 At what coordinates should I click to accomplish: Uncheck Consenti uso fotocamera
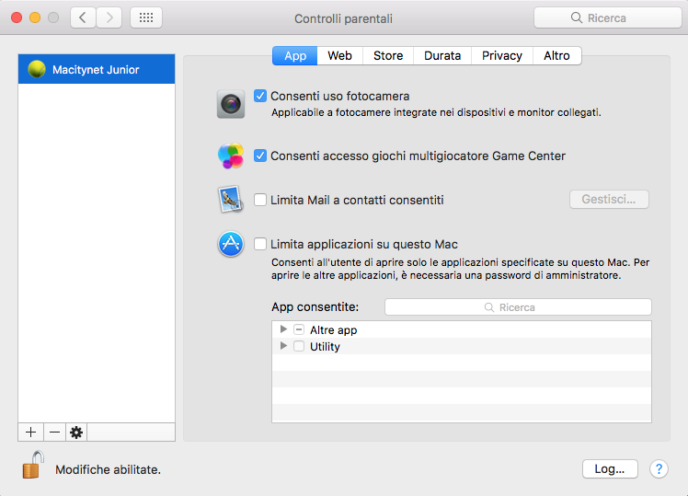pos(260,96)
